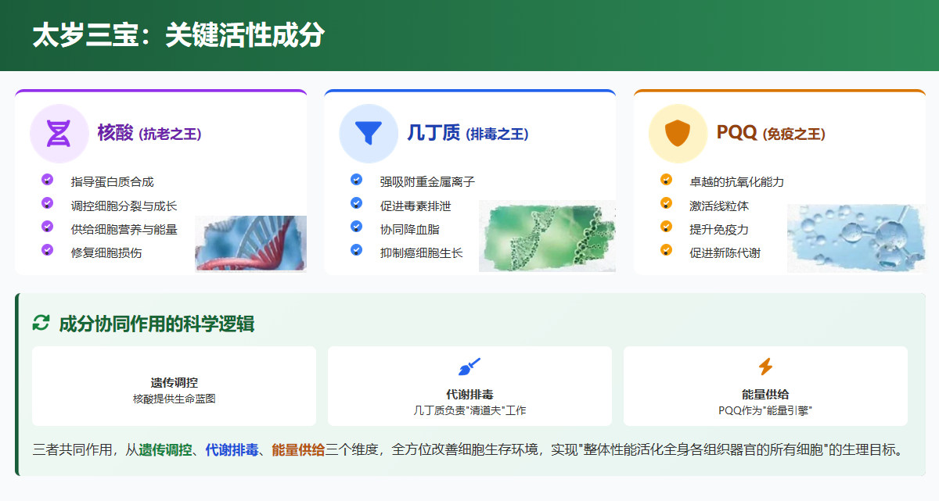Image resolution: width=939 pixels, height=501 pixels.
Task: Click the 代谢排毒 card title
Action: [x=469, y=395]
